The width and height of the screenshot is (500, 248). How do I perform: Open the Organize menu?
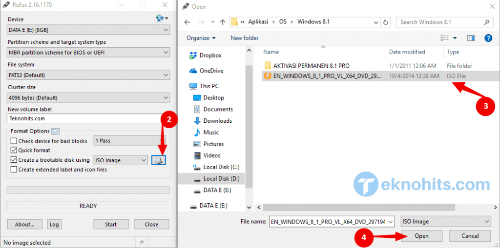[x=201, y=38]
